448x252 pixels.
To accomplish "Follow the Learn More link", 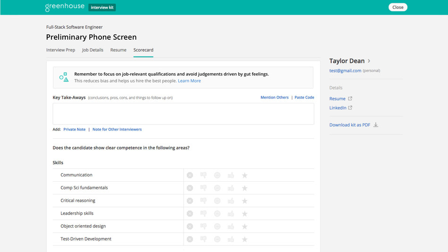I will coord(189,81).
